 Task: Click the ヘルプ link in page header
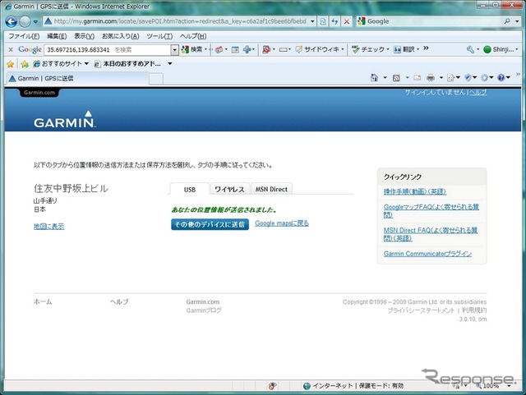[x=478, y=93]
